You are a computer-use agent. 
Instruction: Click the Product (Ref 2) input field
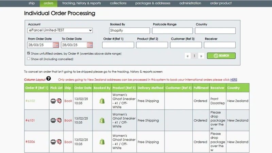pyautogui.click(x=152, y=45)
